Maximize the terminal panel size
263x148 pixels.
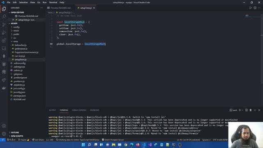click(x=255, y=110)
